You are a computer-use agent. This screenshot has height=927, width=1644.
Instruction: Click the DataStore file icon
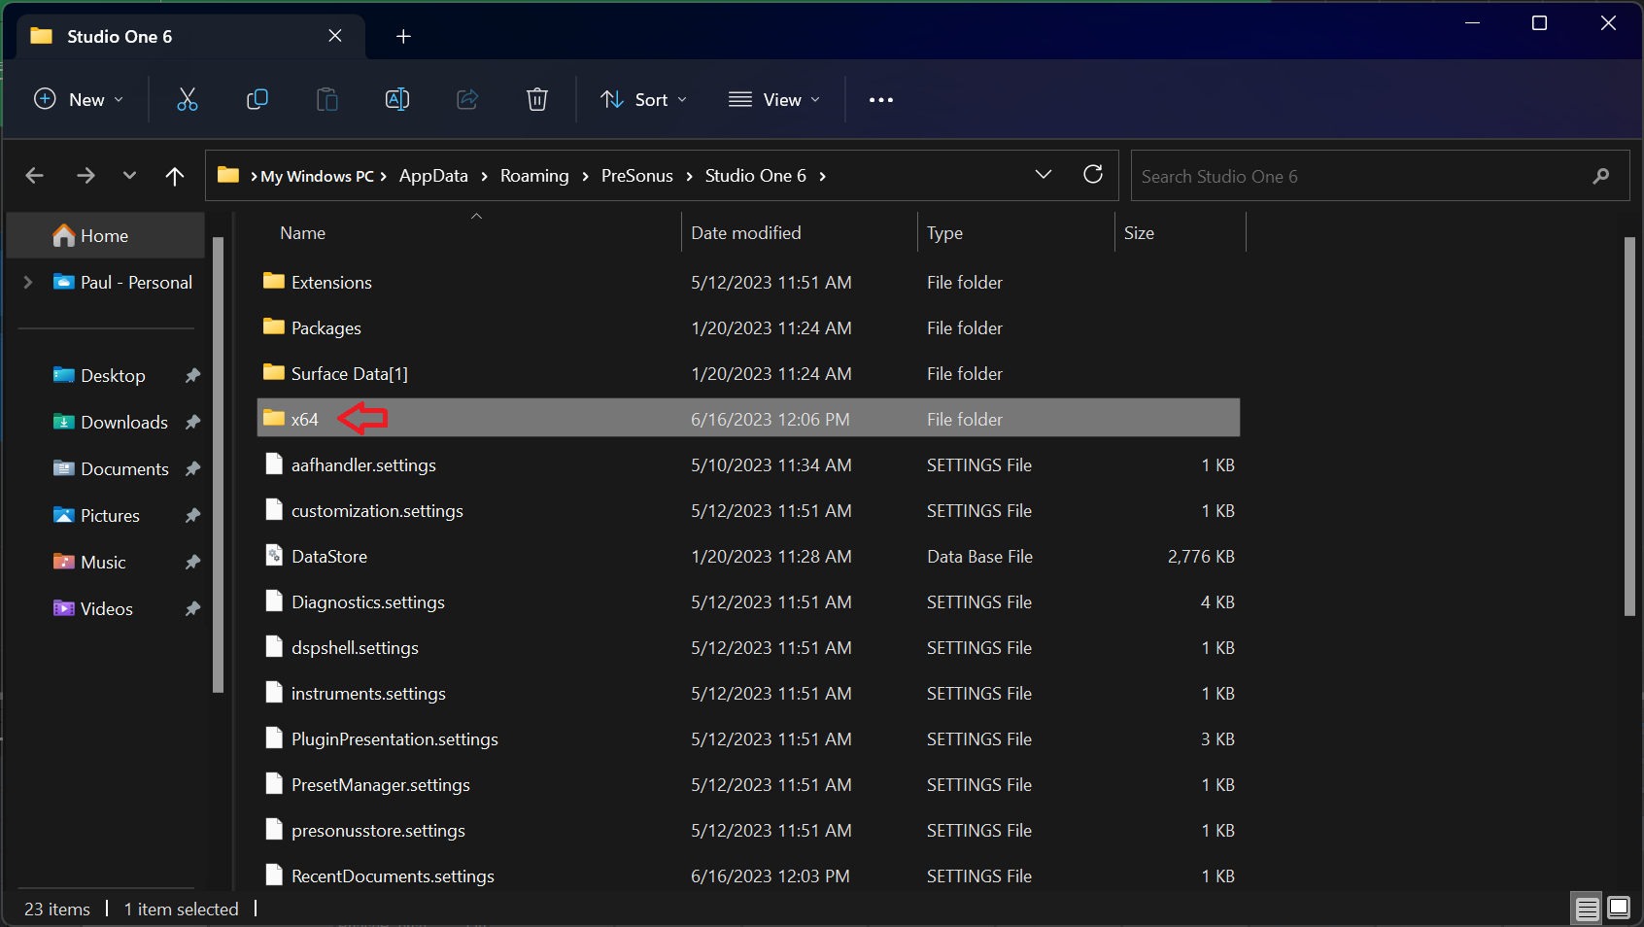point(274,556)
